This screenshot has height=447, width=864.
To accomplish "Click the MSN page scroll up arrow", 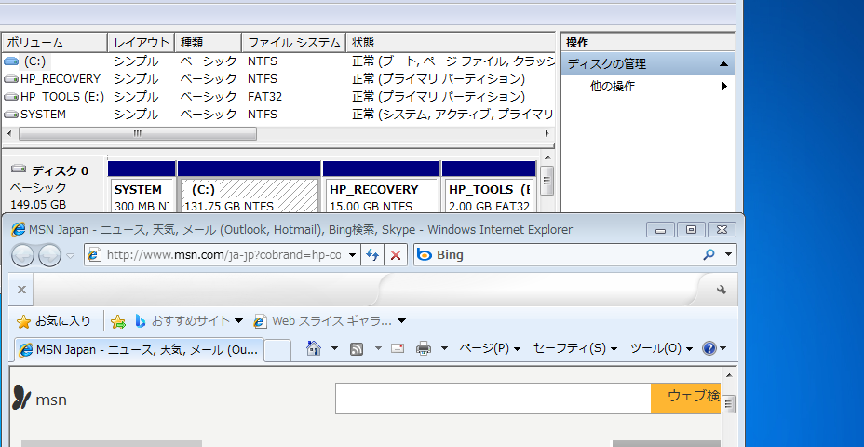I will click(728, 376).
